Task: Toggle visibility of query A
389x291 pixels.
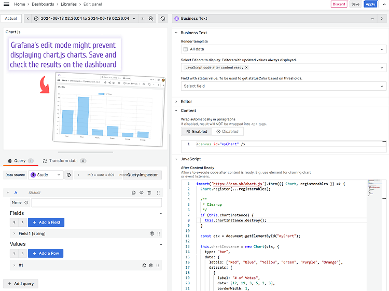Action: click(x=142, y=192)
